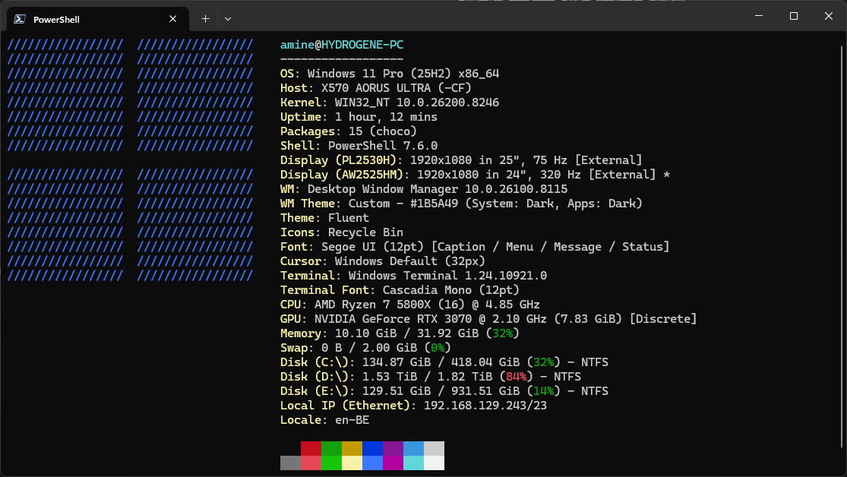Select the PowerShell tab
Viewport: 847px width, 477px height.
(x=98, y=19)
